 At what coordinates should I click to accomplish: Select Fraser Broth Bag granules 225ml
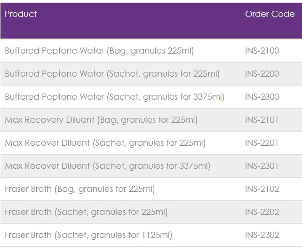[x=80, y=189]
